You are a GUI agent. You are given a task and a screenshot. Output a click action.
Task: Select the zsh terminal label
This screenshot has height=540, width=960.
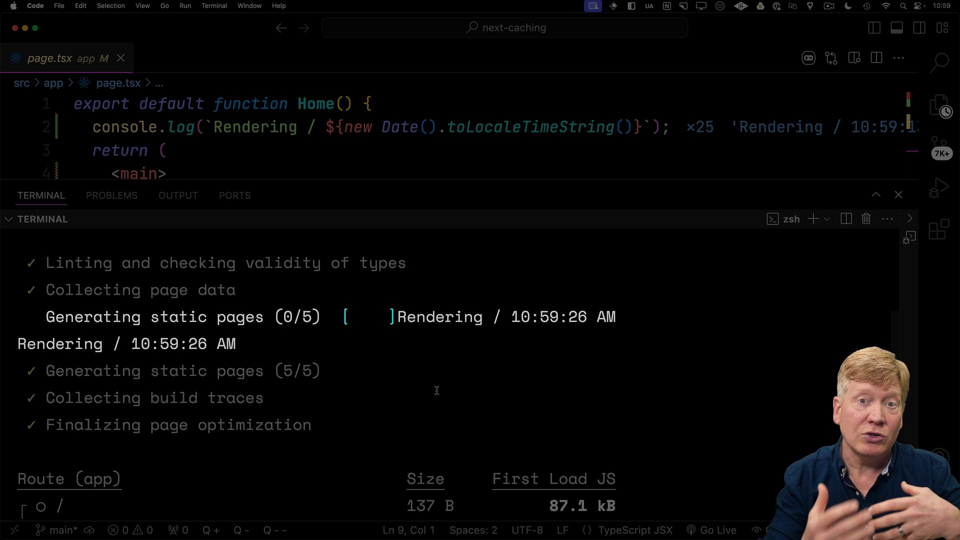click(783, 219)
